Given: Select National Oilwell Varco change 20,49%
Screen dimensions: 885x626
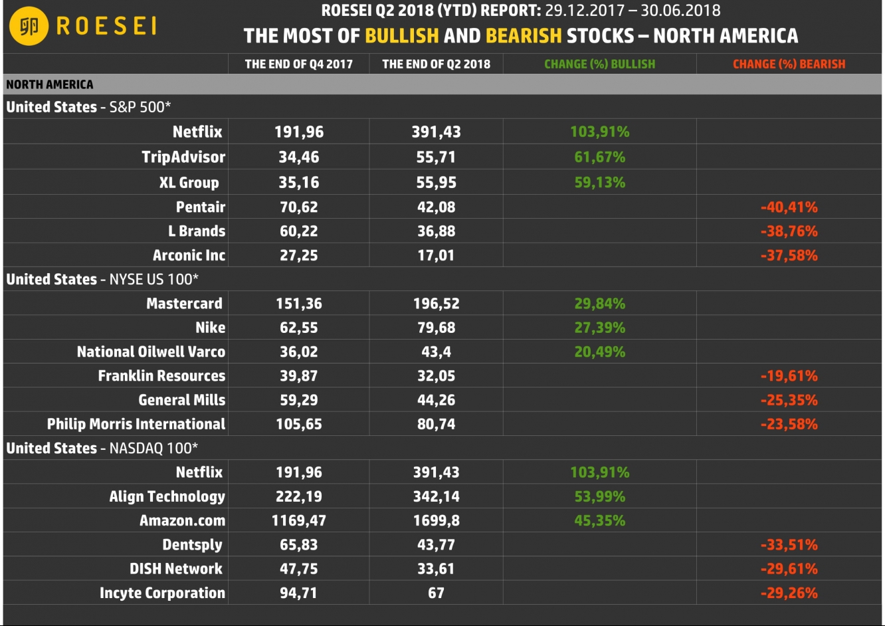Looking at the screenshot, I should [x=600, y=352].
